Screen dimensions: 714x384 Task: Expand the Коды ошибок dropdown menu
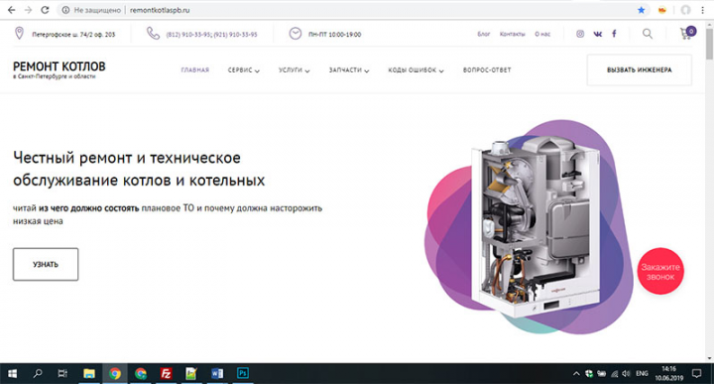[416, 70]
